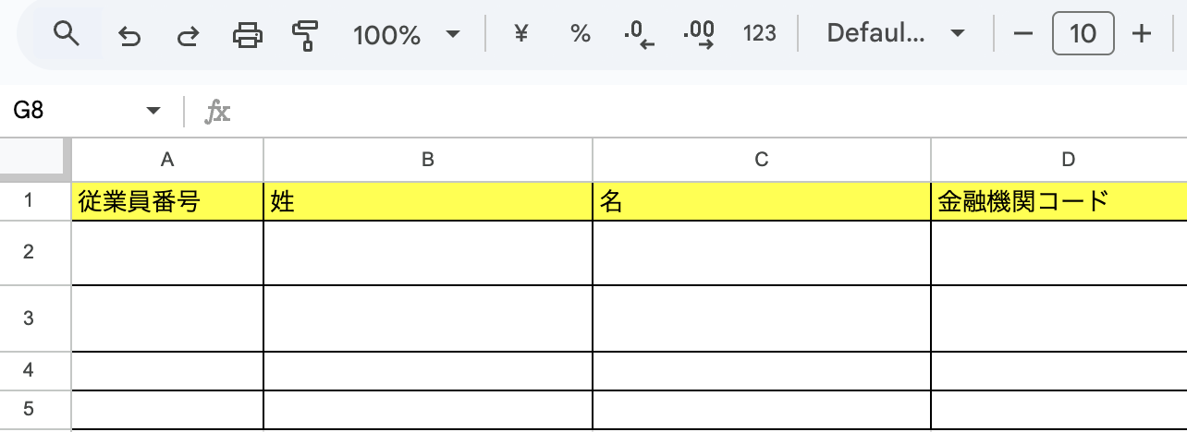Click the yellow cell labeled 従業員番号
The width and height of the screenshot is (1187, 432).
tap(167, 202)
